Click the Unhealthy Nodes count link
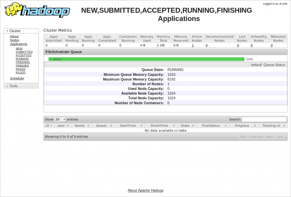This screenshot has width=291, height=197. (x=252, y=45)
